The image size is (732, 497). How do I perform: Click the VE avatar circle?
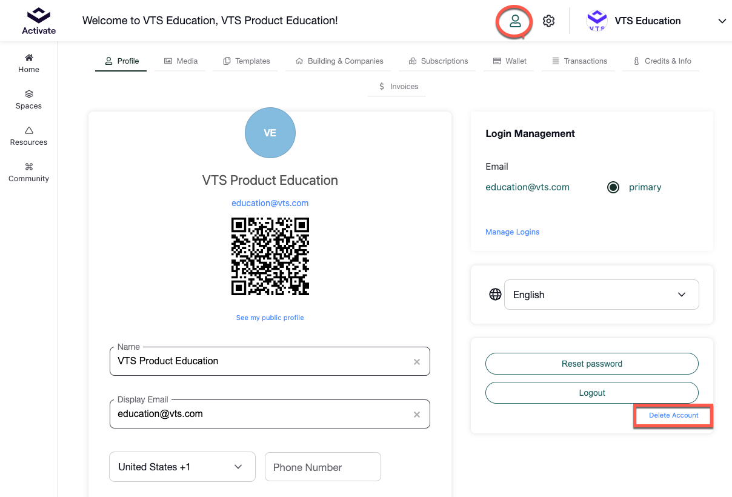tap(270, 133)
